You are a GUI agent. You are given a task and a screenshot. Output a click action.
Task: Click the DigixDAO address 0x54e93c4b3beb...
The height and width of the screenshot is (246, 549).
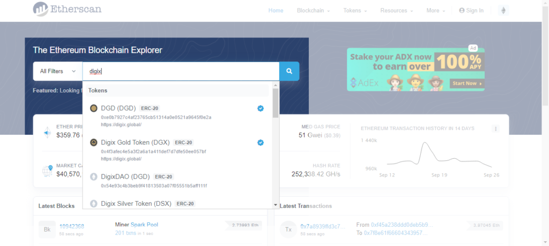click(x=154, y=186)
